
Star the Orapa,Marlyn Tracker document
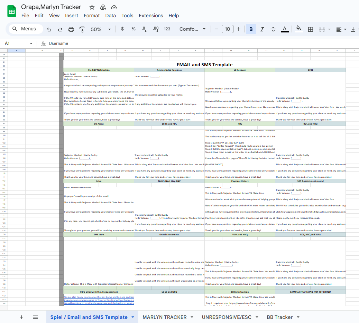click(92, 7)
